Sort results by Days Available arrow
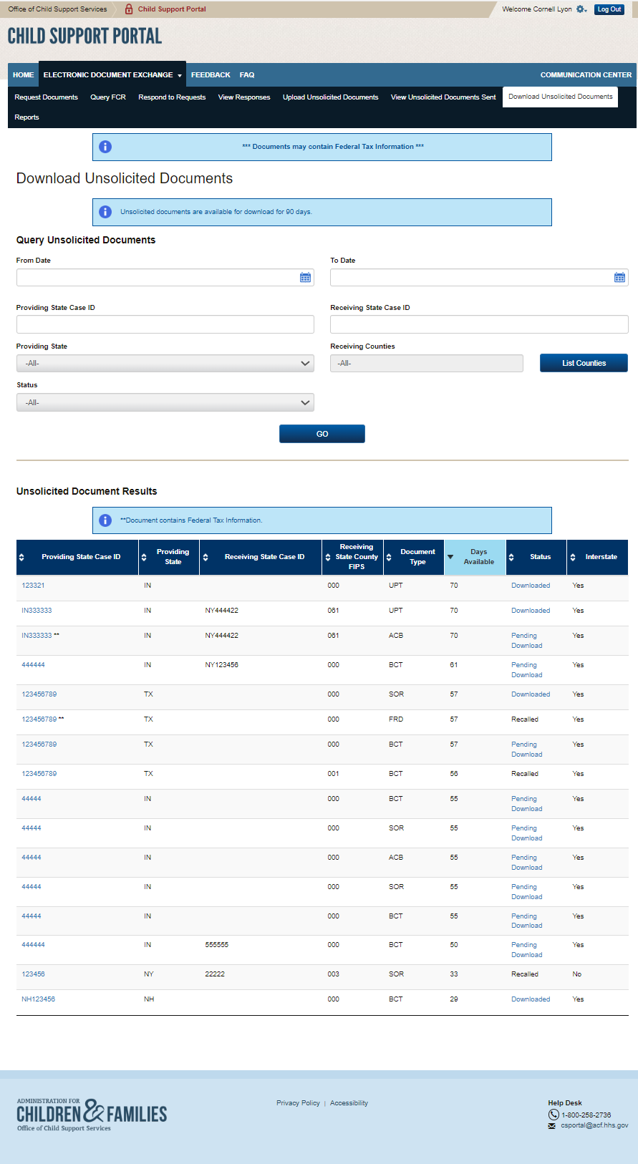This screenshot has width=638, height=1164. [450, 557]
